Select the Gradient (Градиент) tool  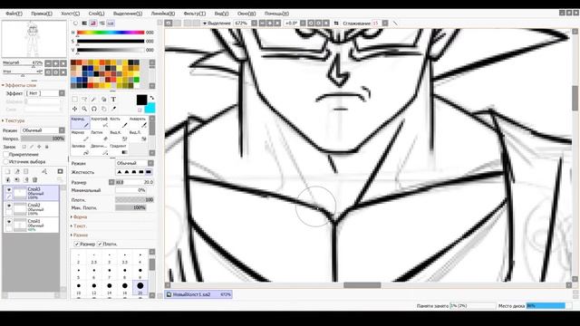click(119, 149)
